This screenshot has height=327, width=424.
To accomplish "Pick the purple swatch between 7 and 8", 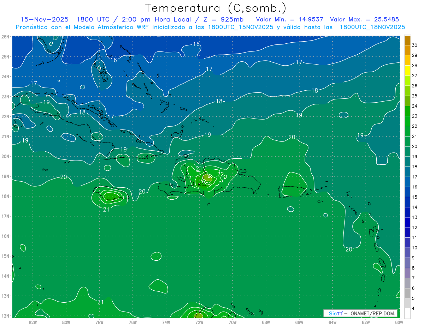I will (407, 273).
